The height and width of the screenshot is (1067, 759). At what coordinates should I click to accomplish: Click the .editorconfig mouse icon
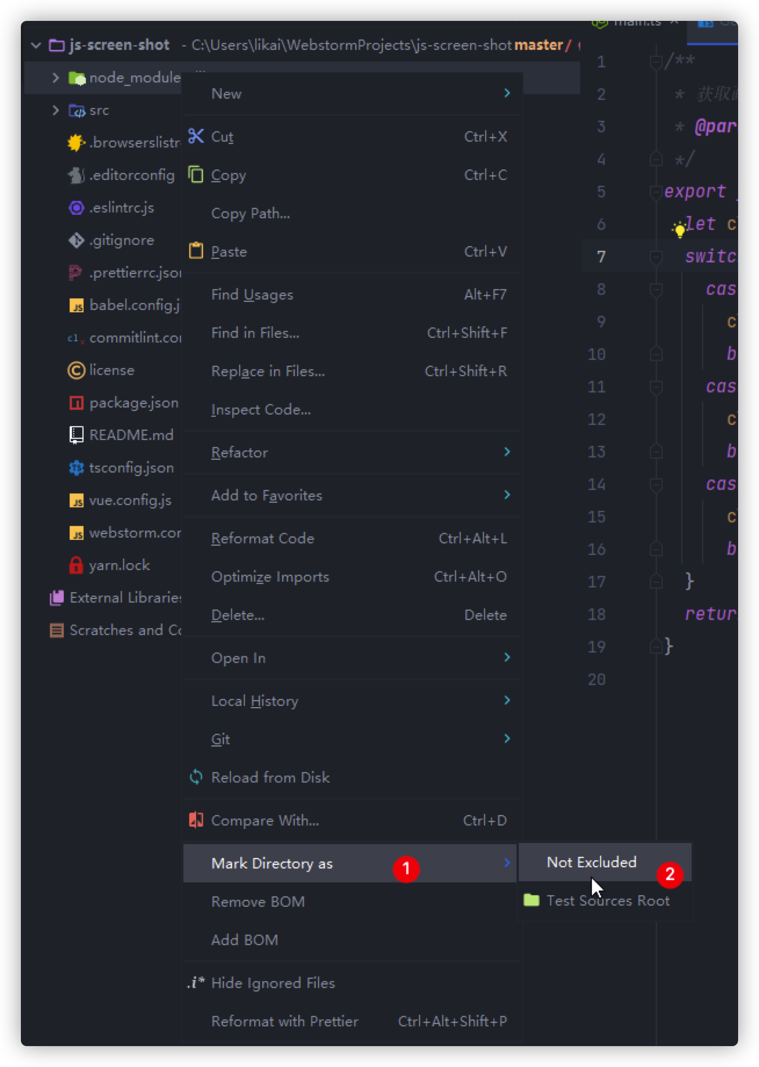(x=76, y=175)
